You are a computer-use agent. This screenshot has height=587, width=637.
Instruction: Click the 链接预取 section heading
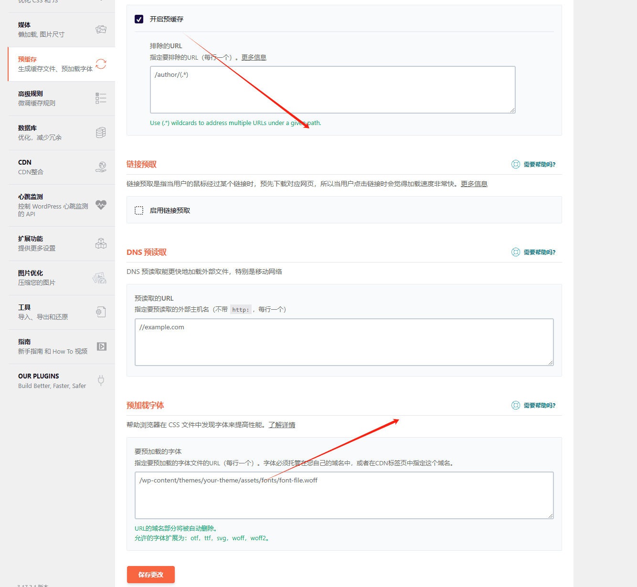point(141,164)
